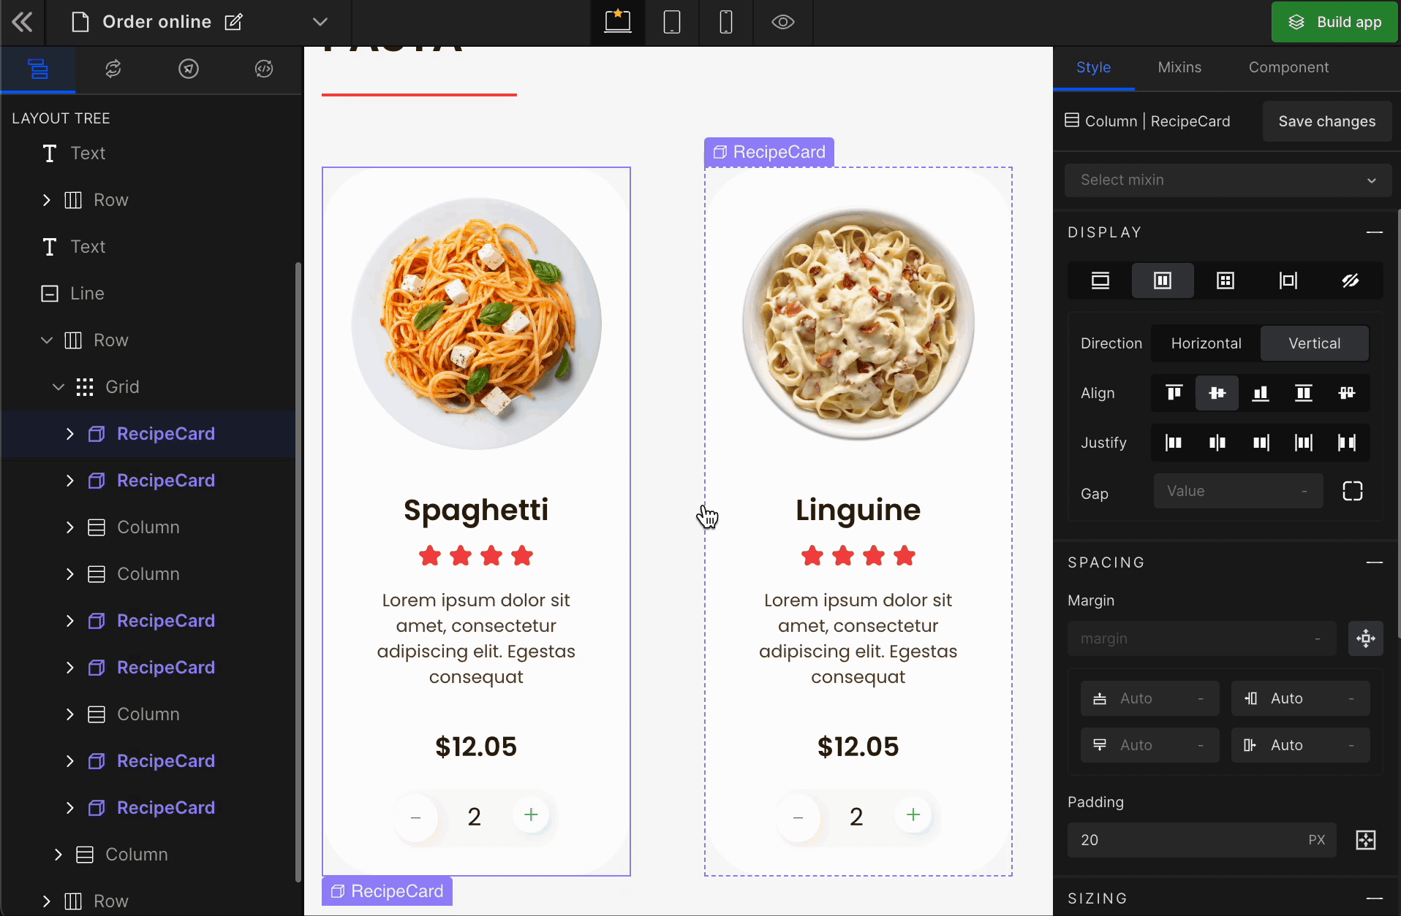Toggle separate row and column gap icon

[1353, 491]
